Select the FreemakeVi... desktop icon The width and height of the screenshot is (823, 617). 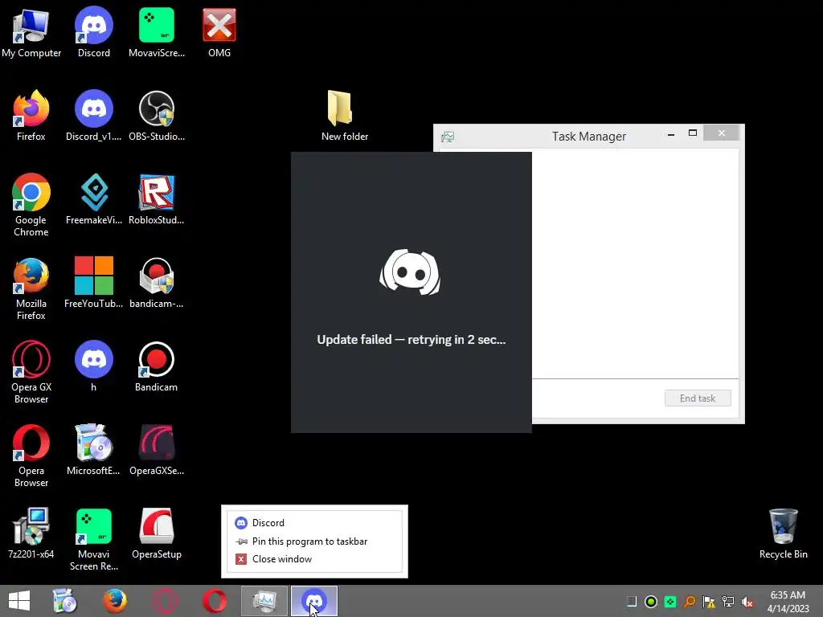point(94,199)
